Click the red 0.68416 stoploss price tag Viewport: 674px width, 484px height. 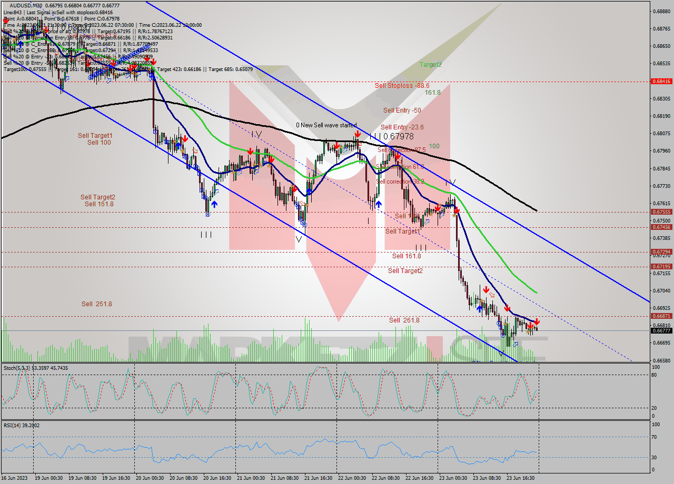coord(661,82)
